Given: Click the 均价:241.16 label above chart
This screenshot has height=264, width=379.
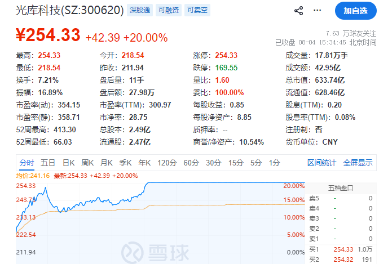Looking at the screenshot, I should coord(33,176).
